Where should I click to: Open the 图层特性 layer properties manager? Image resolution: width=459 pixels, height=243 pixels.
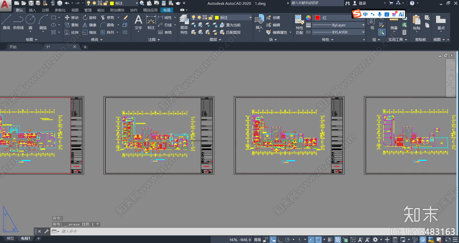coord(184,25)
